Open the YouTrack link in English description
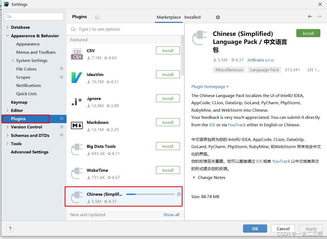 tap(237, 125)
